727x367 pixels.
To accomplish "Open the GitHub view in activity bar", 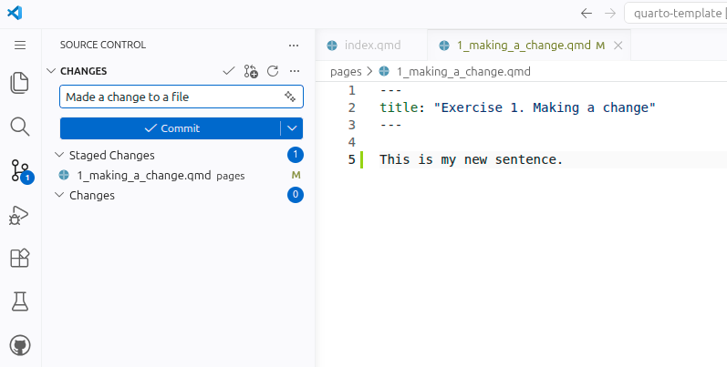I will [x=20, y=345].
